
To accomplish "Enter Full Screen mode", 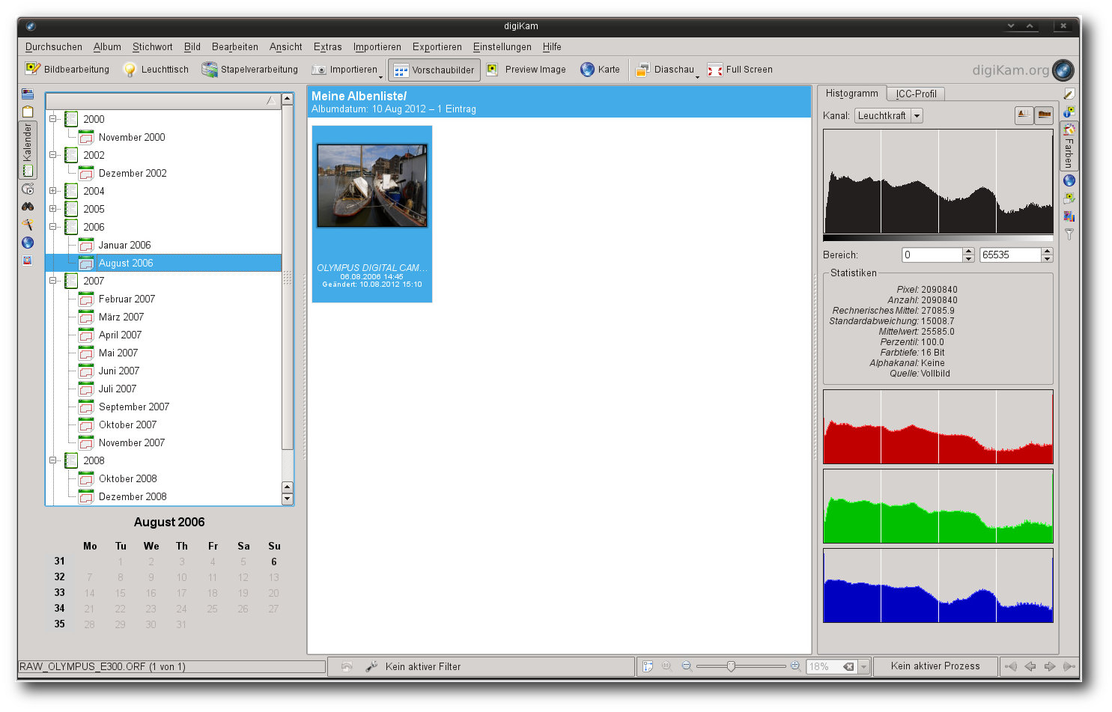I will click(740, 70).
